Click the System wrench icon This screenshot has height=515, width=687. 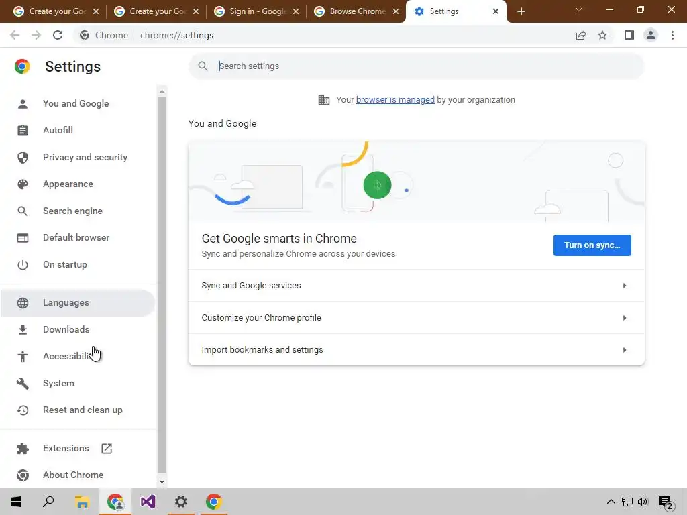(22, 383)
